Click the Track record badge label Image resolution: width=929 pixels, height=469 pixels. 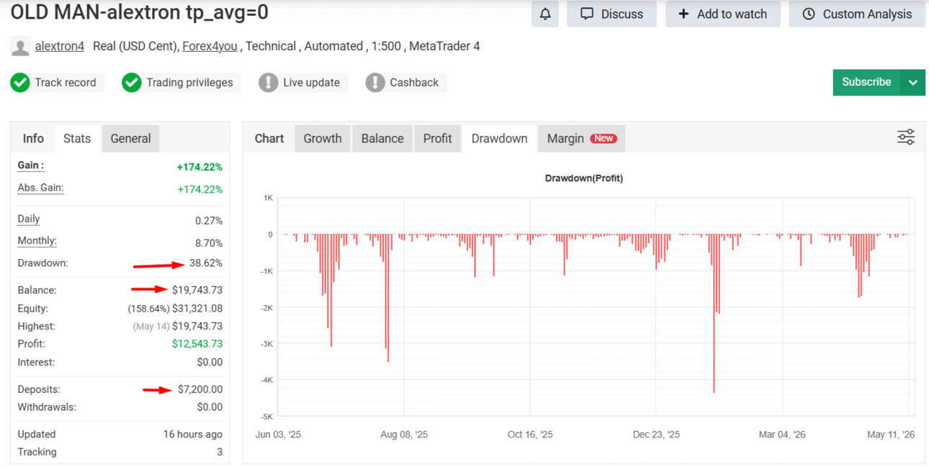[66, 83]
